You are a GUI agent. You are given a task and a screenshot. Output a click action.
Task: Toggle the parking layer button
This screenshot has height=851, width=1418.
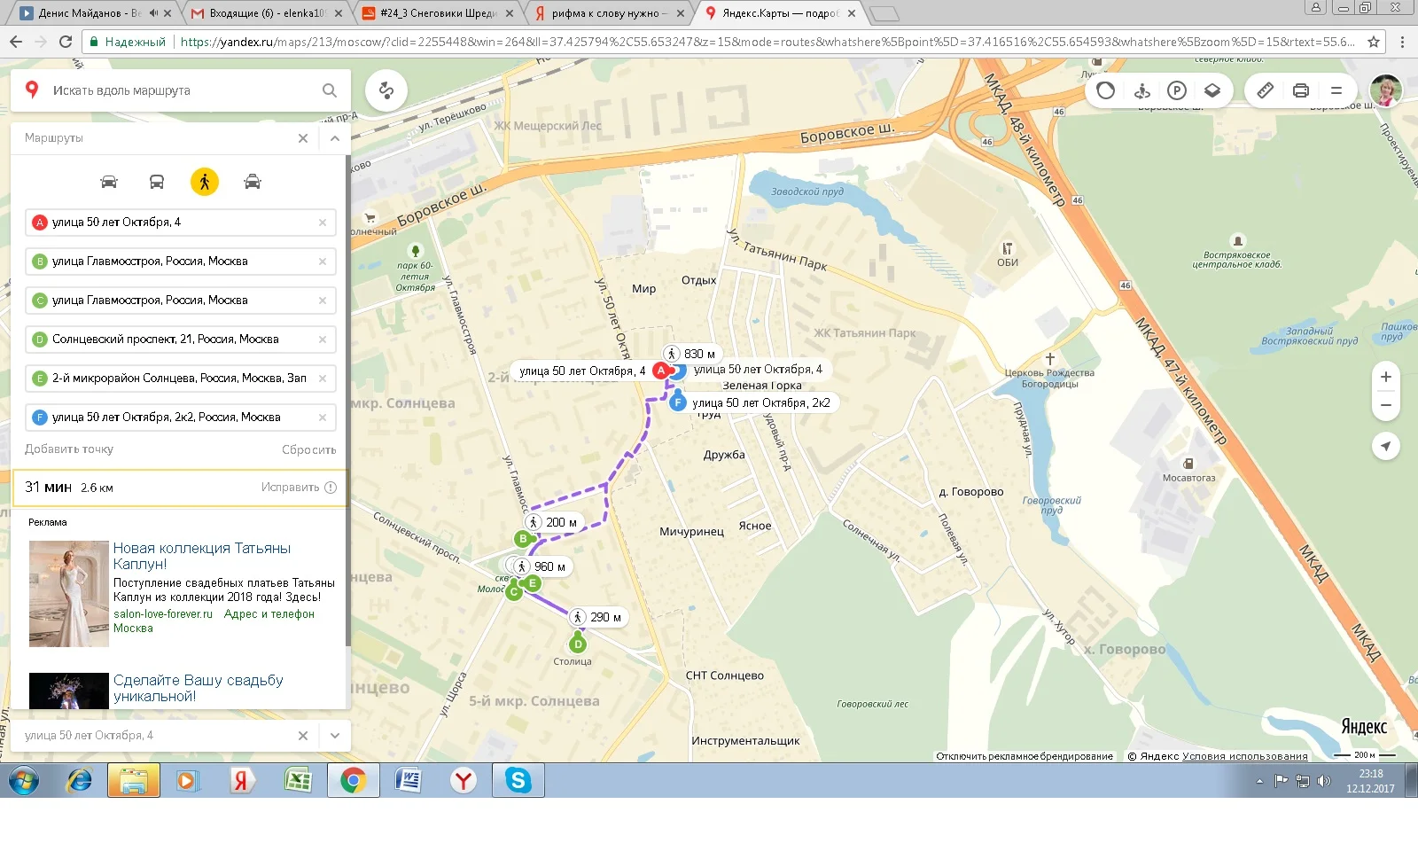coord(1177,90)
